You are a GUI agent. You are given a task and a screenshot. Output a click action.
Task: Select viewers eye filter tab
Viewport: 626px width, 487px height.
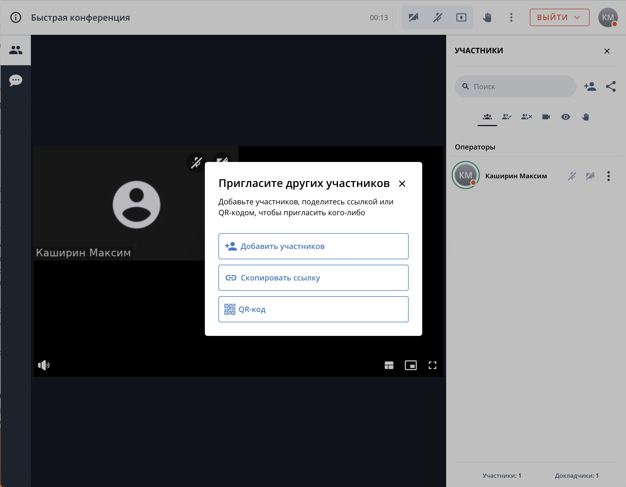[x=565, y=117]
